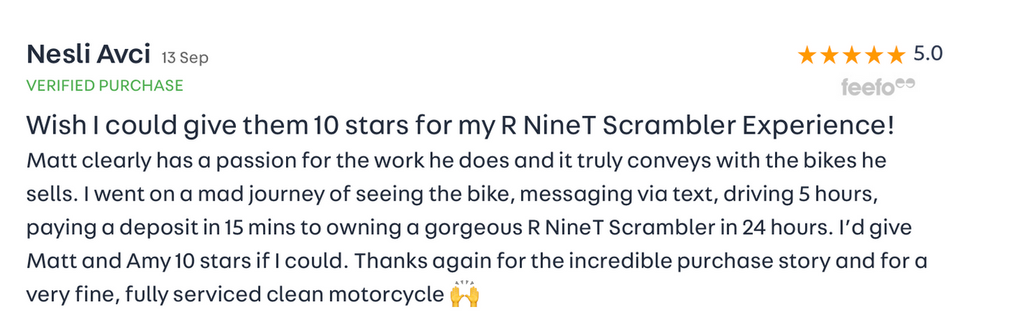Viewport: 1036px width, 335px height.
Task: Open reviewer name Nesli Avci
Action: click(88, 54)
